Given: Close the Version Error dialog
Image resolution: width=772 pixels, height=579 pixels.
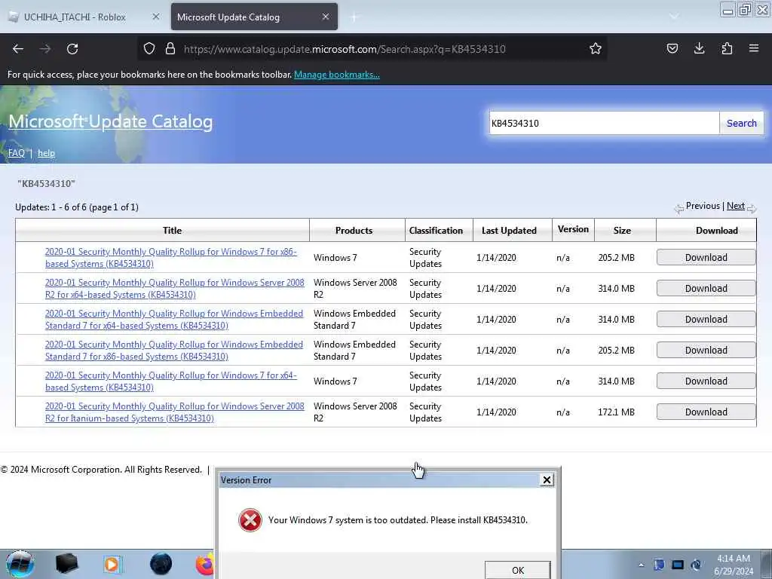Looking at the screenshot, I should [x=547, y=479].
